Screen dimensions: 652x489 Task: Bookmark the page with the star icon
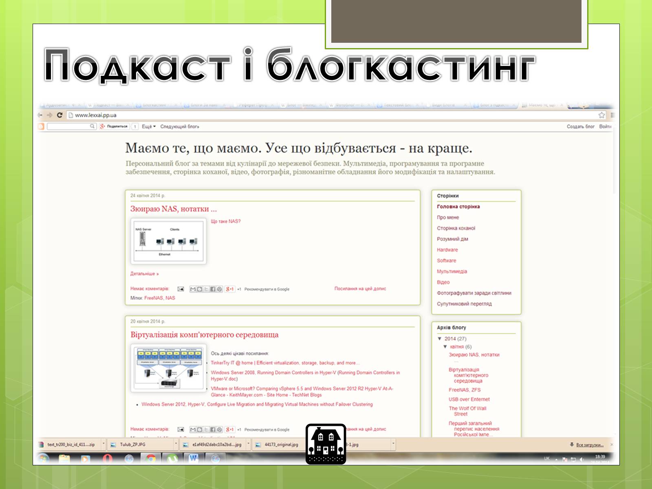coord(601,115)
